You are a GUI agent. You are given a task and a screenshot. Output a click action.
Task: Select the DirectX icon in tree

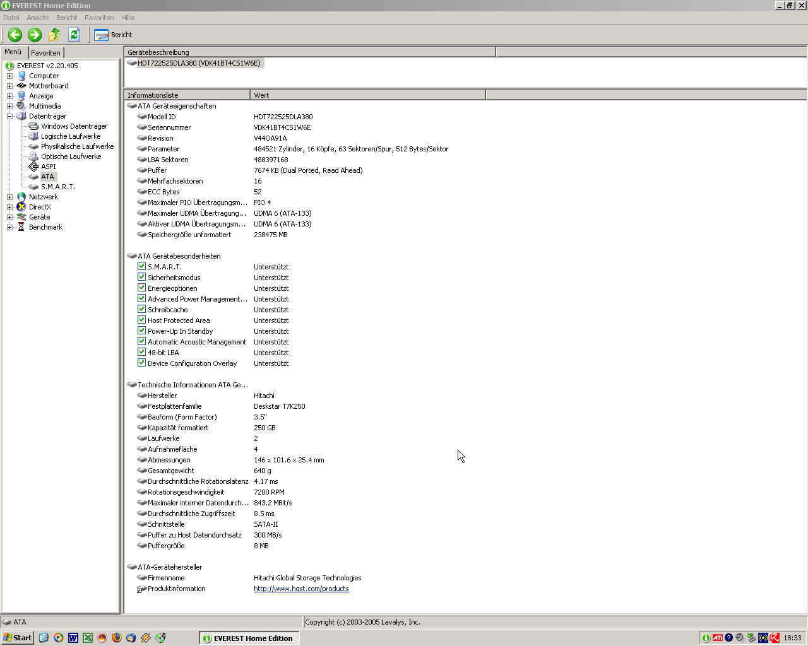tap(21, 207)
